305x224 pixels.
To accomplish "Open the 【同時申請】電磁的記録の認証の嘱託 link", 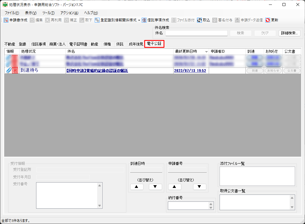I will coord(97,71).
